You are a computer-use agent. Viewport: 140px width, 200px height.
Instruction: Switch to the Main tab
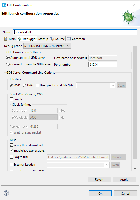tap(10, 39)
